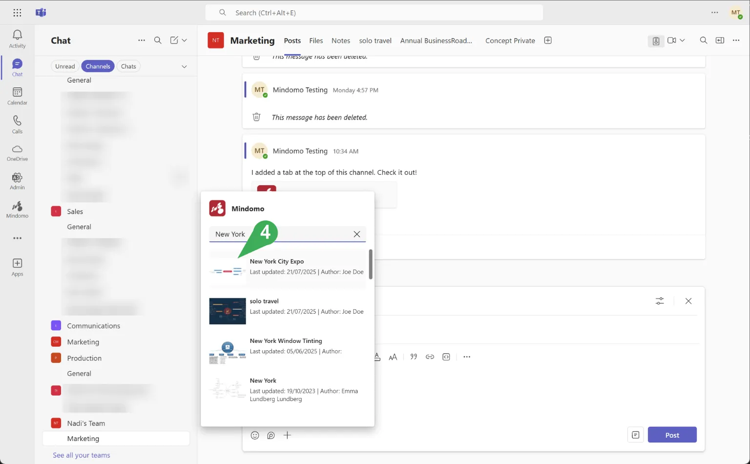Open the meet now dropdown arrow

pyautogui.click(x=682, y=41)
